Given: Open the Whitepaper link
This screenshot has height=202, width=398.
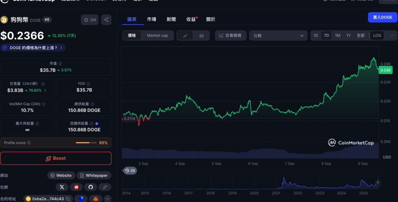Looking at the screenshot, I should coord(94,175).
